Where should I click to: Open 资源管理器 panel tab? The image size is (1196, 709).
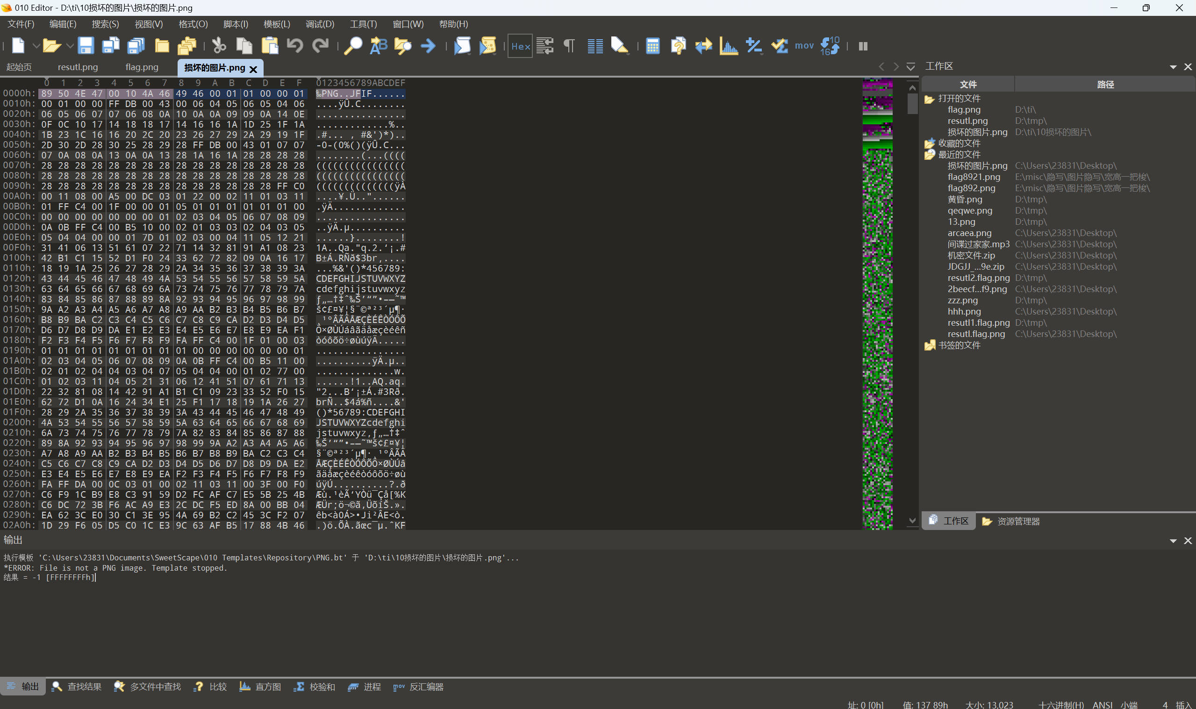[1012, 521]
